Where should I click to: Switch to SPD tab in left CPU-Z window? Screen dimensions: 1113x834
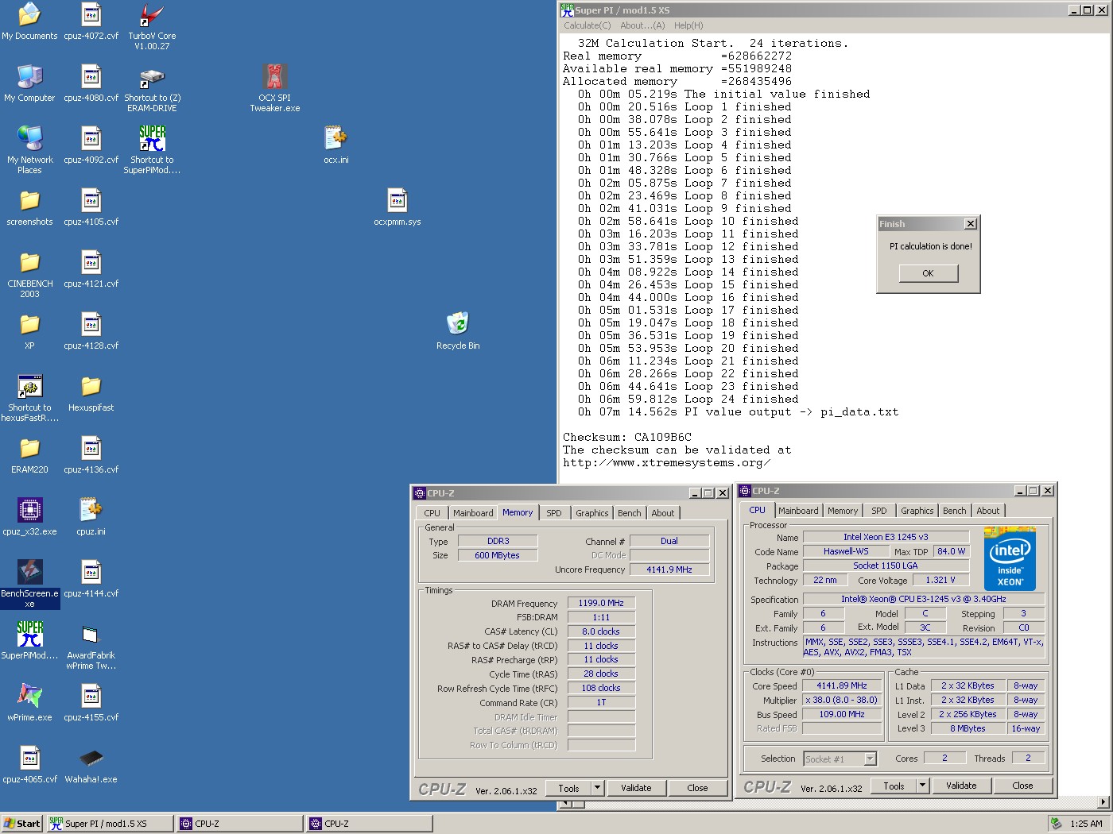554,513
